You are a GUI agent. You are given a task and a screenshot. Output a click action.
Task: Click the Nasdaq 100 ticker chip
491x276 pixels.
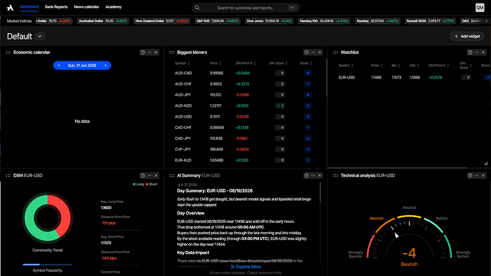coord(324,21)
